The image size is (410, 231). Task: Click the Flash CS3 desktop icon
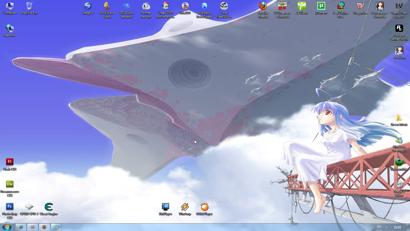pos(10,164)
